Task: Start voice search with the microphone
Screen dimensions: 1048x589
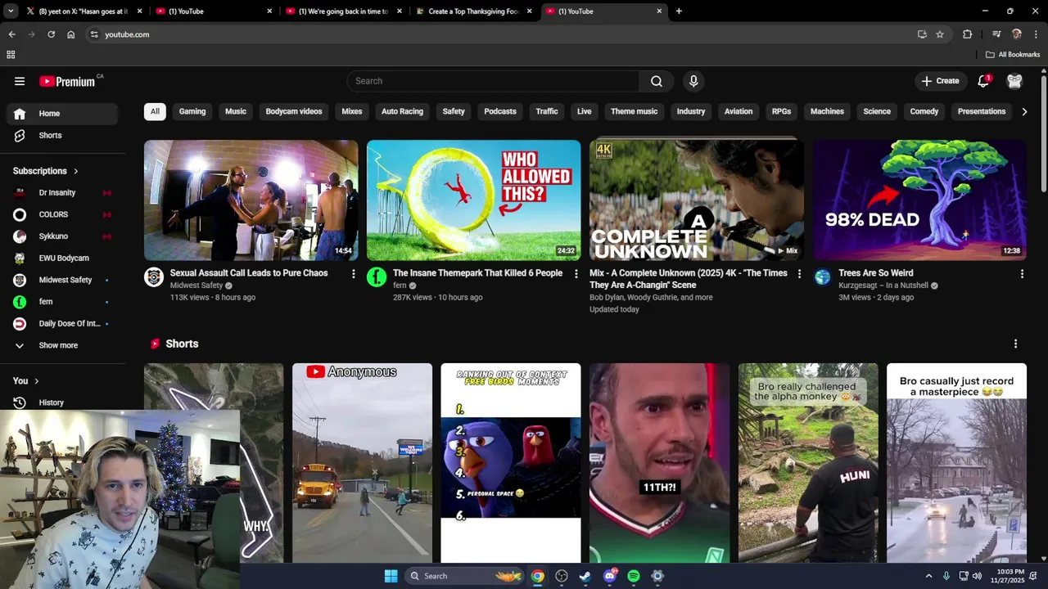Action: tap(693, 81)
